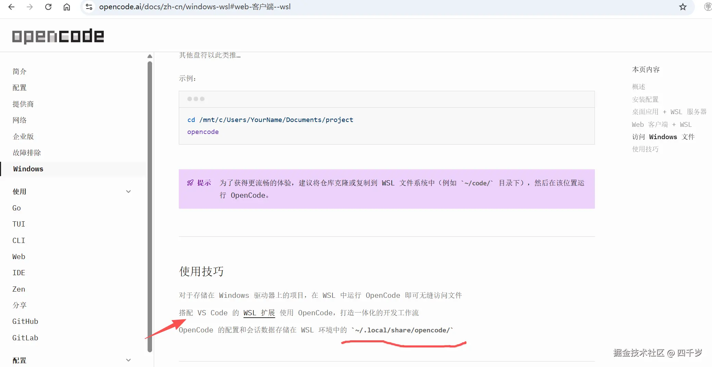Image resolution: width=712 pixels, height=367 pixels.
Task: Open site permissions settings icon
Action: pyautogui.click(x=89, y=7)
